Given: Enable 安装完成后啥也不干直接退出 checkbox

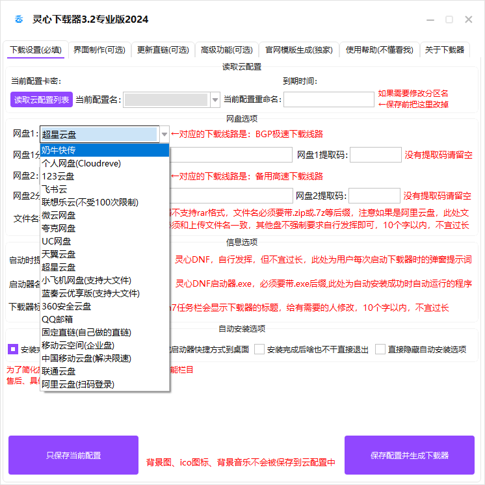Looking at the screenshot, I should click(x=259, y=349).
